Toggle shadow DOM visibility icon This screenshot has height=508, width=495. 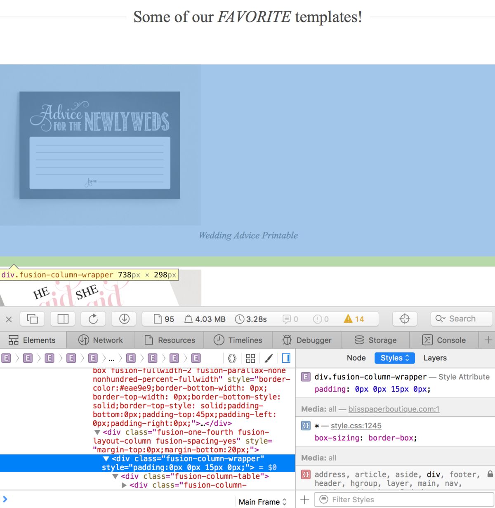click(232, 358)
